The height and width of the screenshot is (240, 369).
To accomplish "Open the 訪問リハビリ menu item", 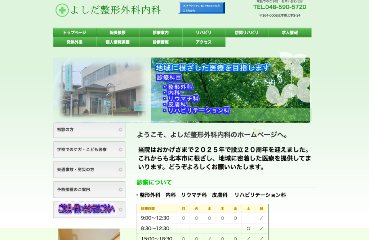I will [247, 32].
